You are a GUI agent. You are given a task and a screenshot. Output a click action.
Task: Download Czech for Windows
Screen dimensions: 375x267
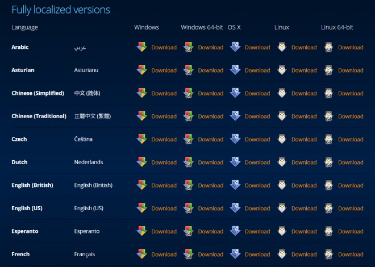(x=164, y=139)
